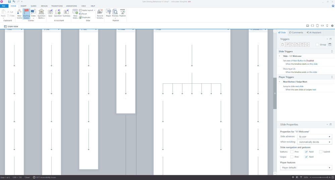Viewport: 335px width, 180px height.
Task: Create a new trigger with page icon
Action: tap(282, 44)
